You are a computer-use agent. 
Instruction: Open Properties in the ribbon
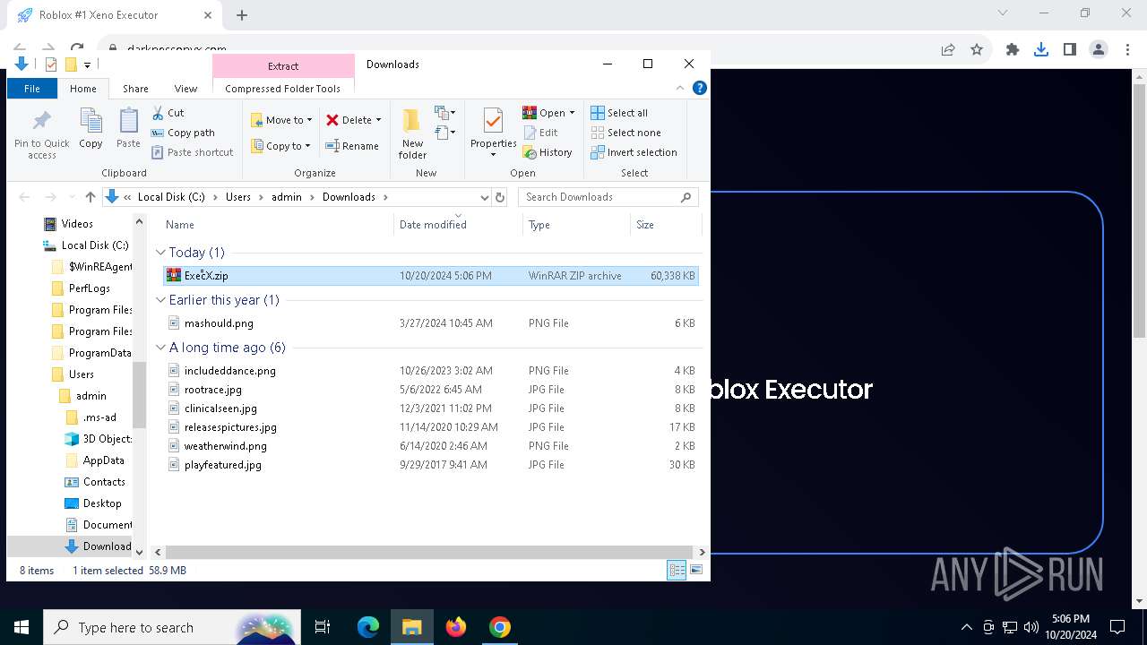click(494, 133)
